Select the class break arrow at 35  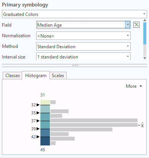(38, 113)
